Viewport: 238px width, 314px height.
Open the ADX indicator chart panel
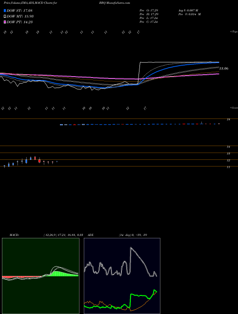tap(122, 276)
